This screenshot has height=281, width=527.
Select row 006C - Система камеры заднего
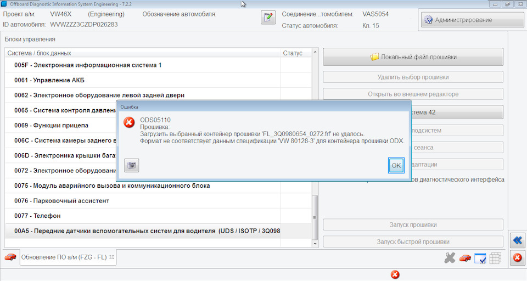[60, 140]
